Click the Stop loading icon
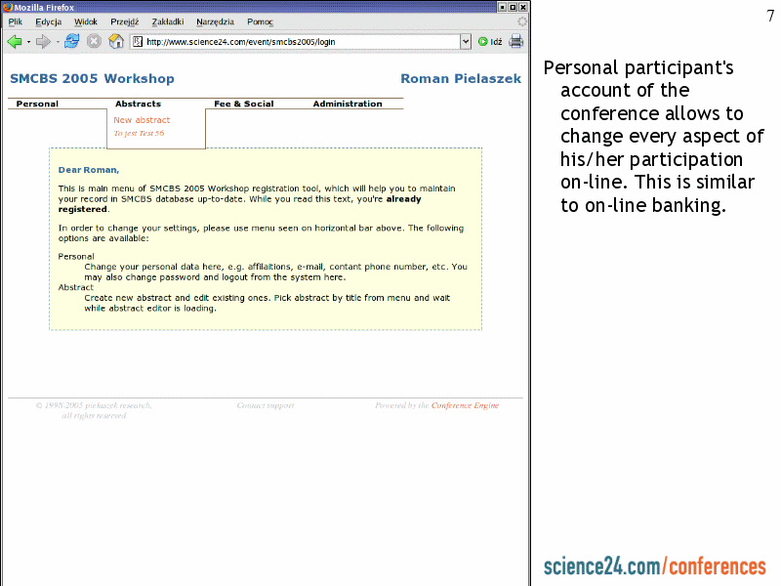 pos(94,41)
